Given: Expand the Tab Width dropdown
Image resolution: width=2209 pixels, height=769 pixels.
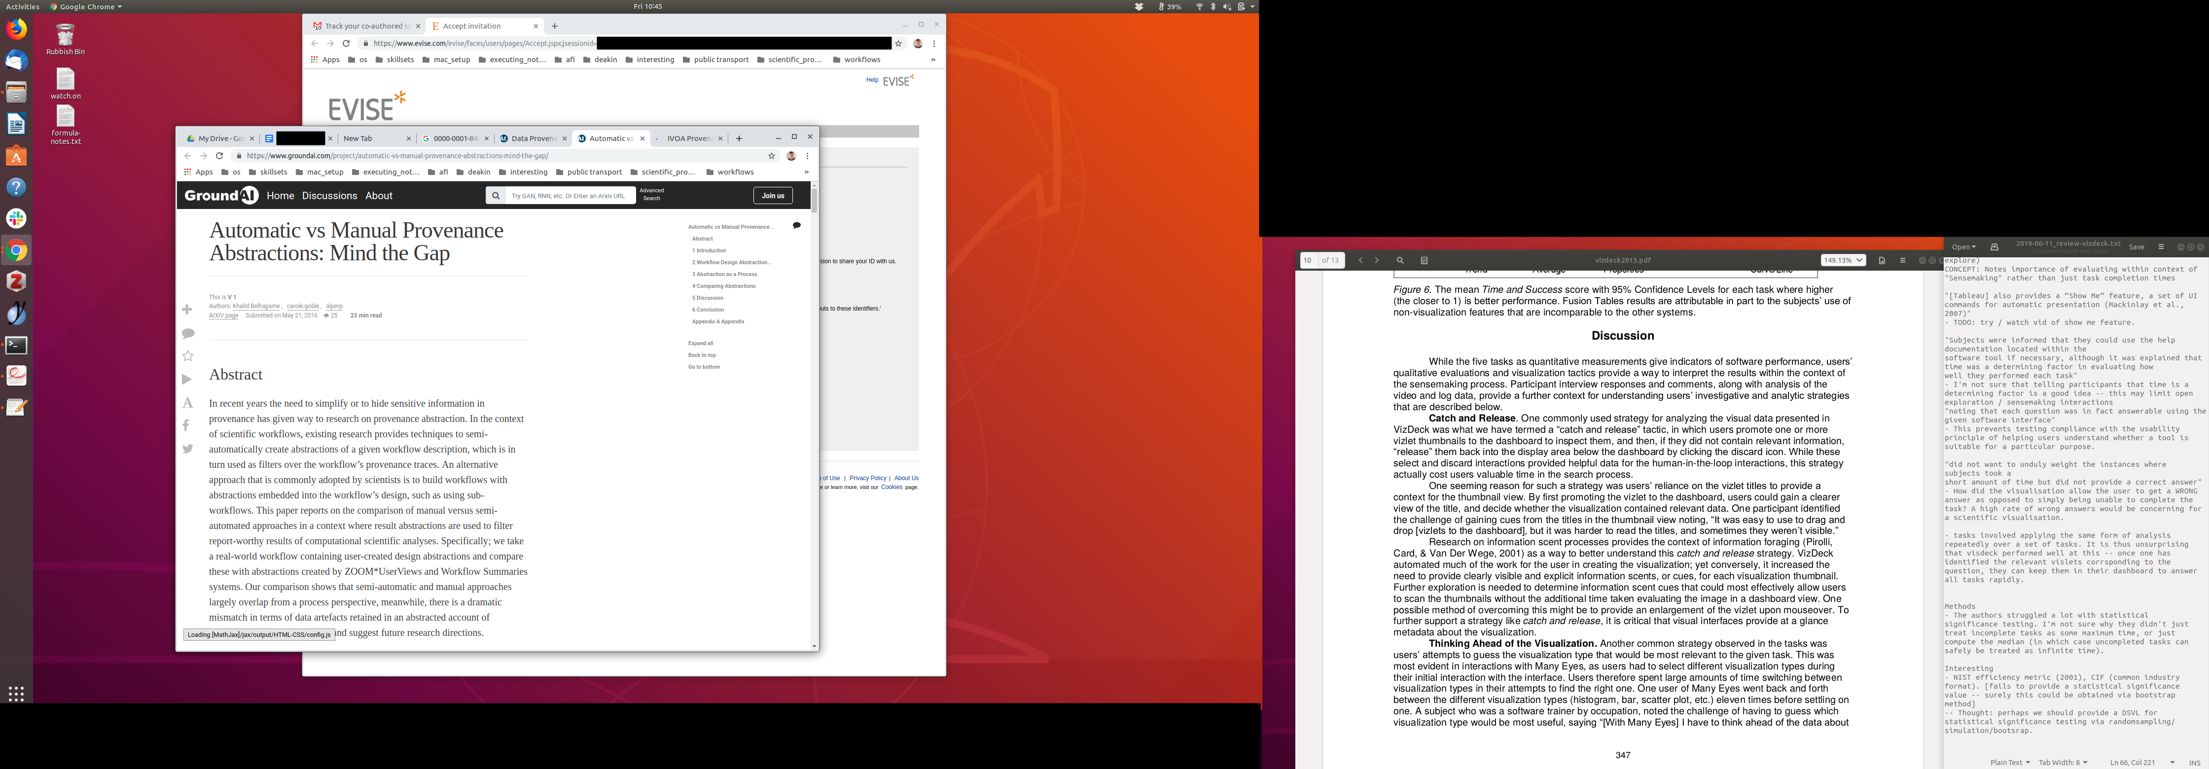Looking at the screenshot, I should [x=2063, y=762].
